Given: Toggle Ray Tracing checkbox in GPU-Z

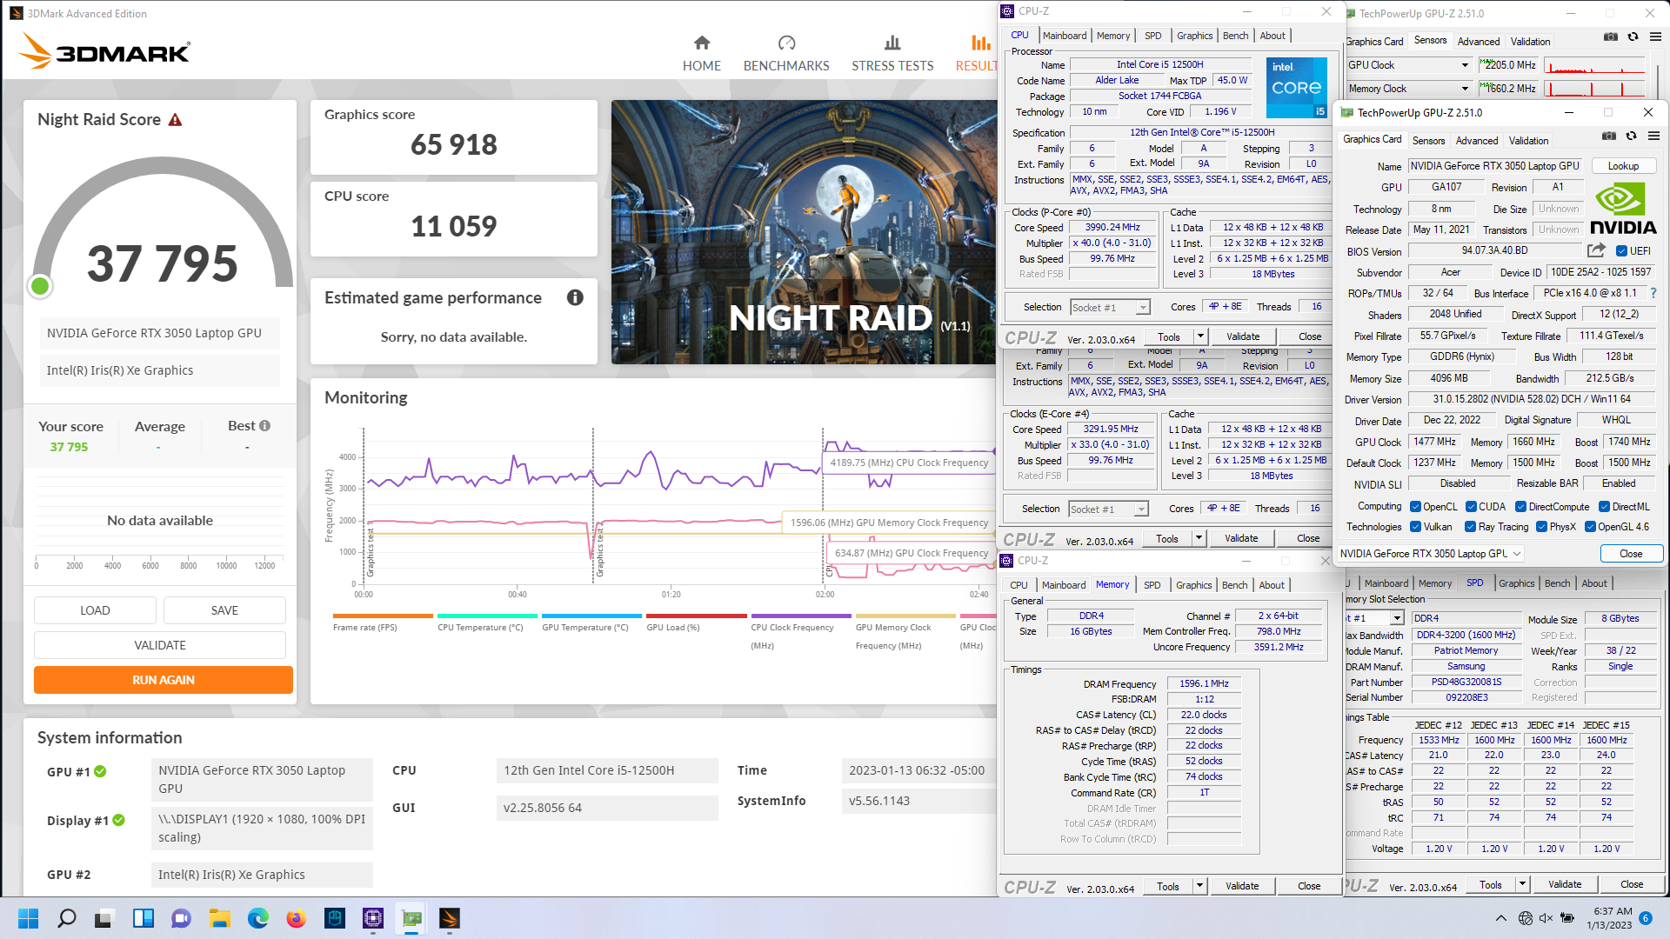Looking at the screenshot, I should point(1470,527).
